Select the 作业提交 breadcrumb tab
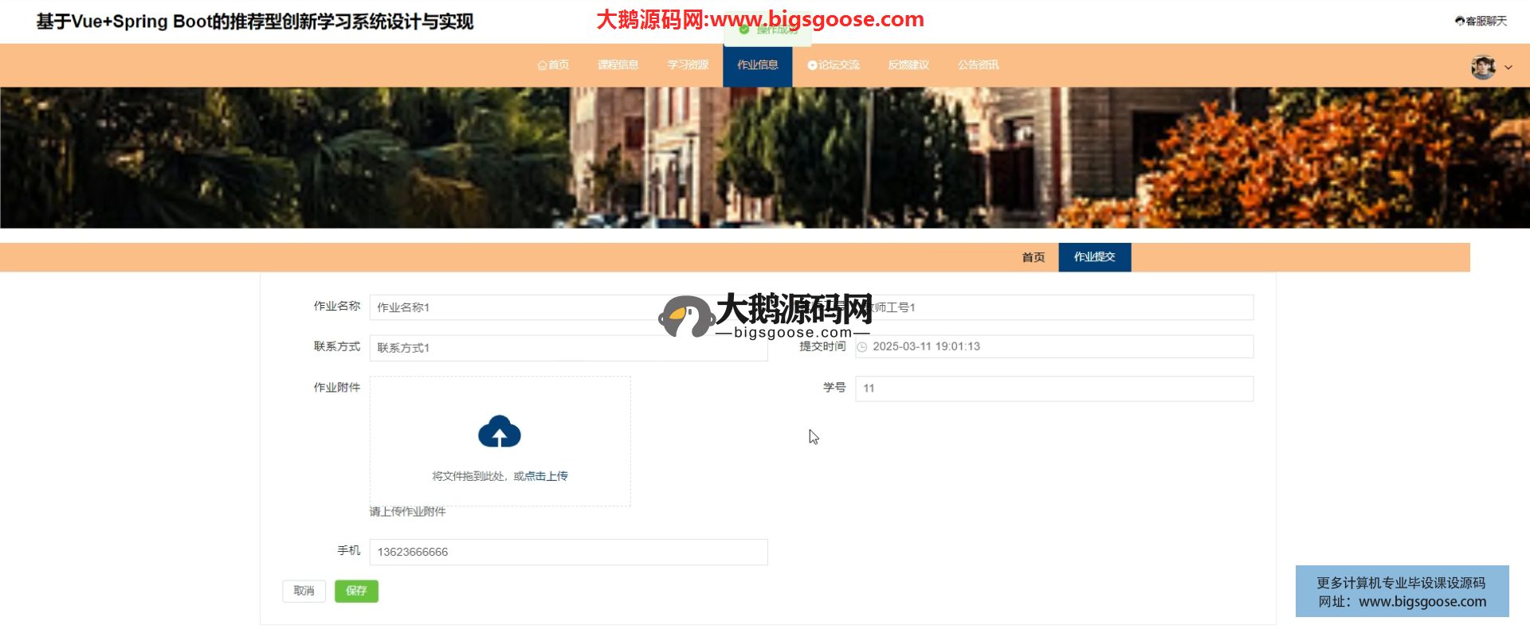 tap(1094, 257)
